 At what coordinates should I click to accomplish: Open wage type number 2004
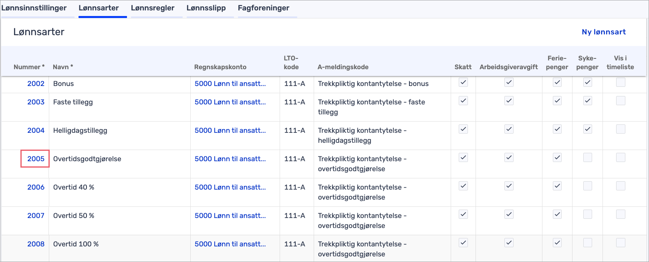tap(36, 130)
